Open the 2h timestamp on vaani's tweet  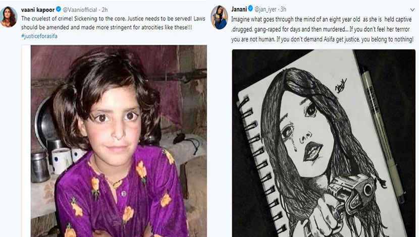click(105, 10)
